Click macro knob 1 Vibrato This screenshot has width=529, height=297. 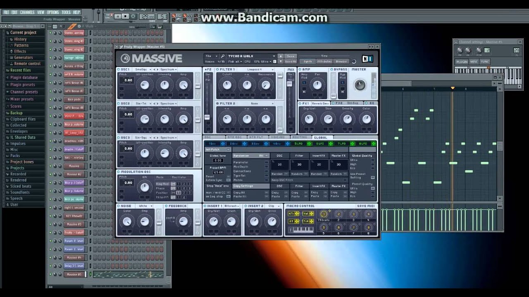coord(324,214)
